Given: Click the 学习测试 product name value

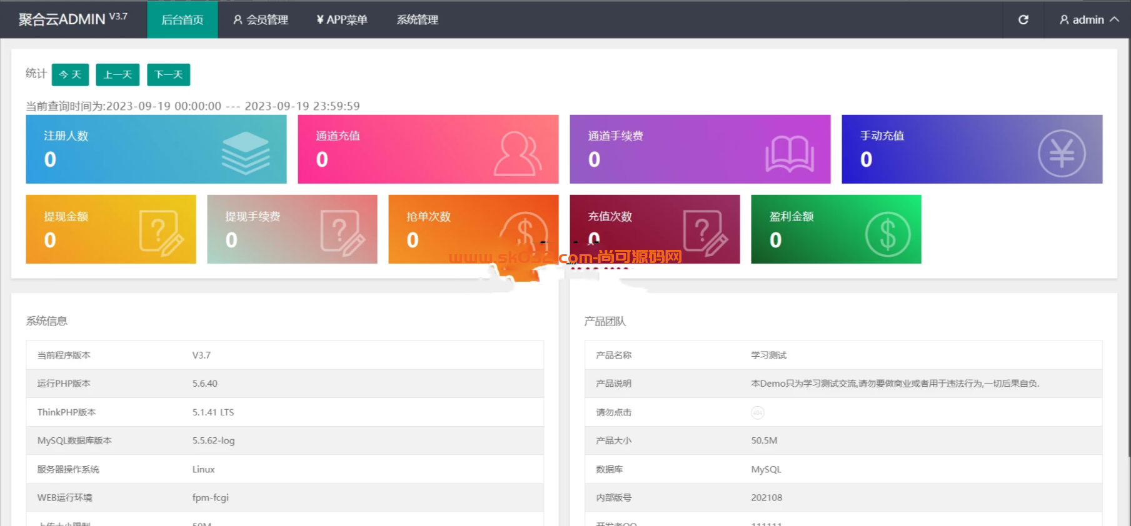Looking at the screenshot, I should tap(768, 355).
